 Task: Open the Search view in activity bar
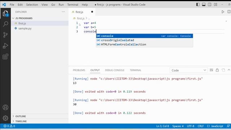click(x=5, y=24)
